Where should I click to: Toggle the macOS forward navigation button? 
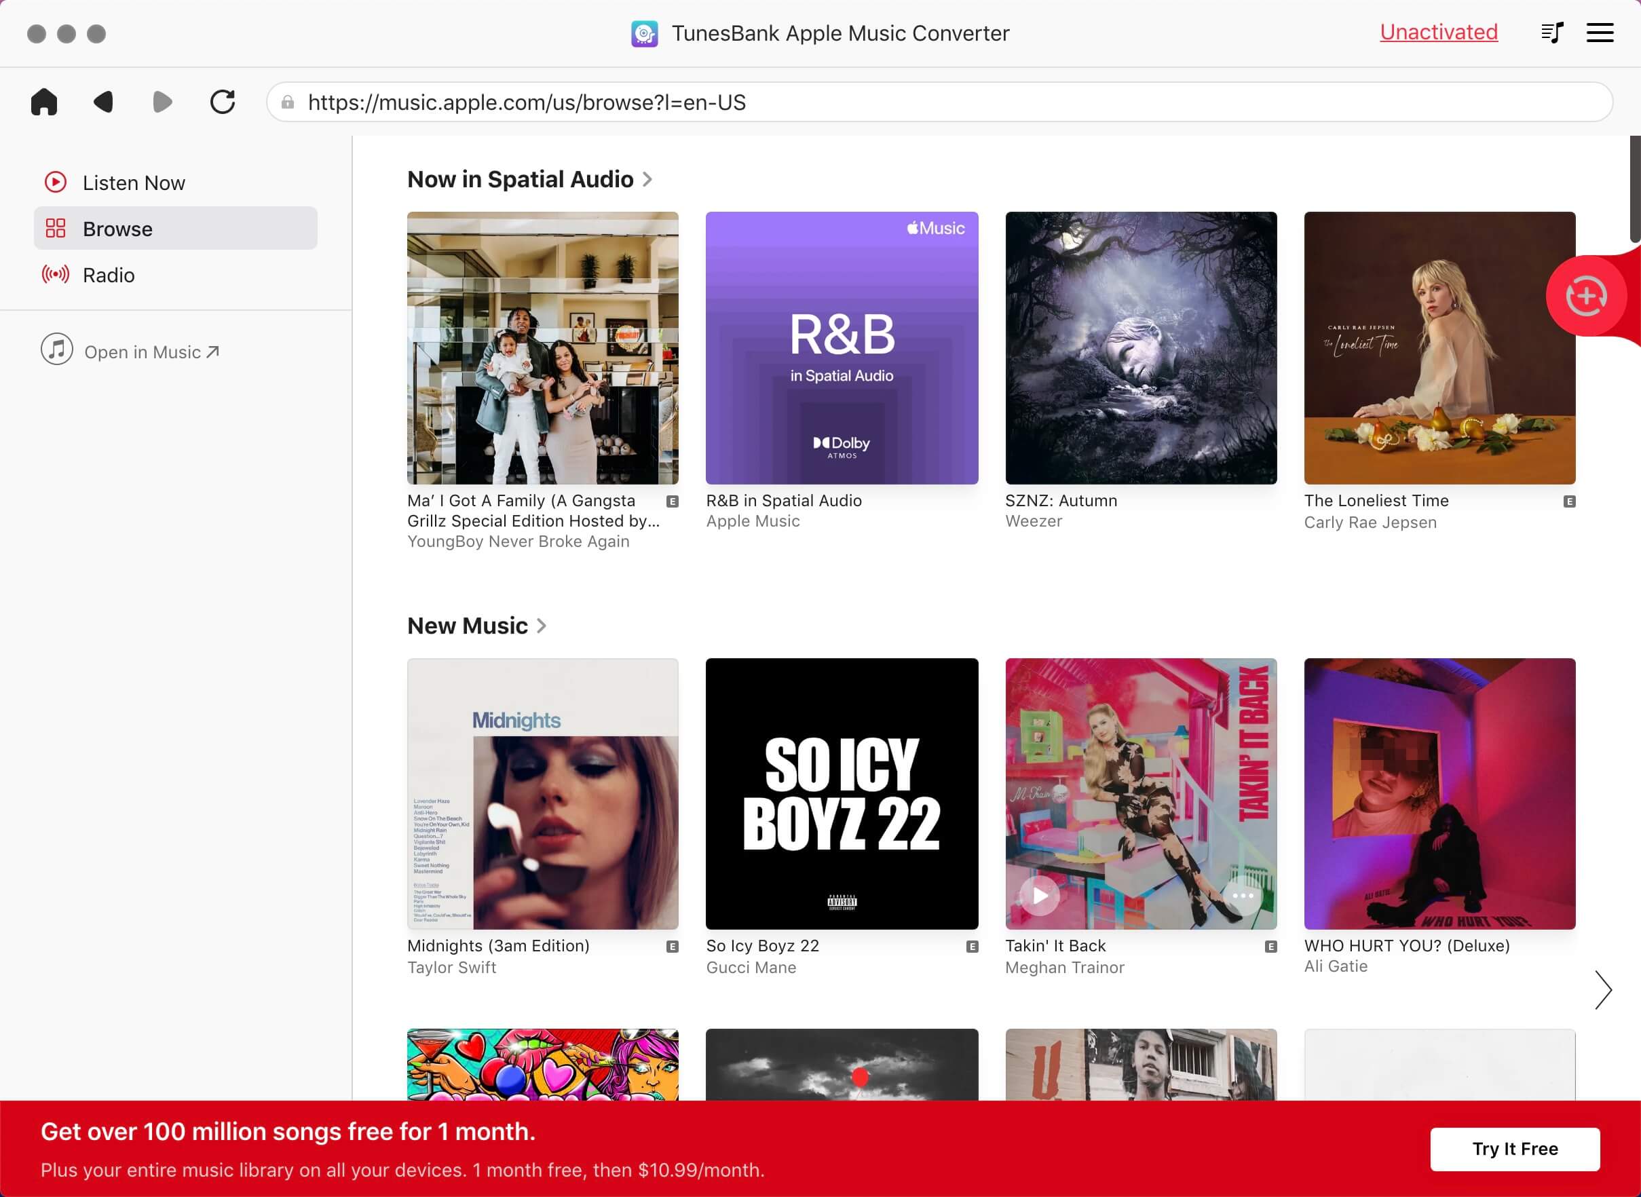(162, 102)
